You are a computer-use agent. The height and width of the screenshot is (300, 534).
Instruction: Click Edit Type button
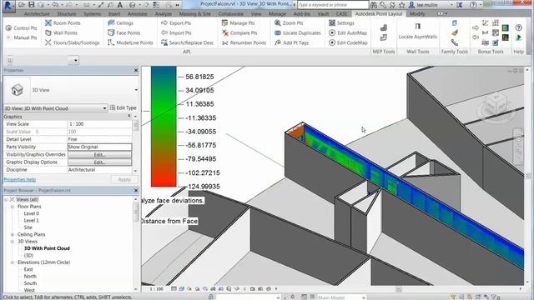coord(123,107)
